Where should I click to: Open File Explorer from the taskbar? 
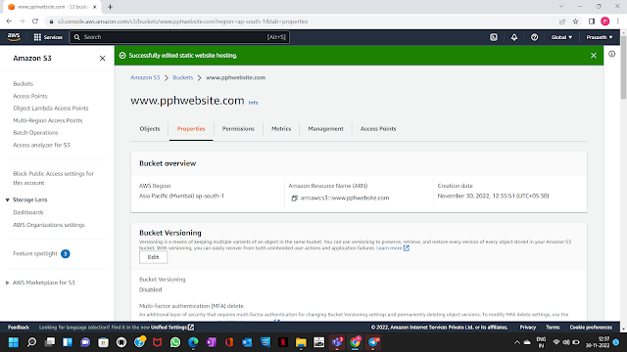(301, 342)
